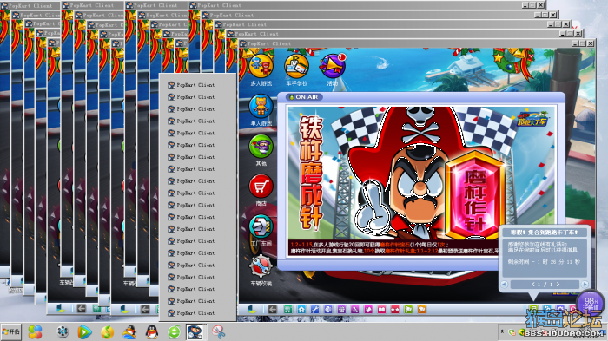Image resolution: width=608 pixels, height=341 pixels.
Task: Click the red two-stars toolbar icon
Action: [x=395, y=309]
